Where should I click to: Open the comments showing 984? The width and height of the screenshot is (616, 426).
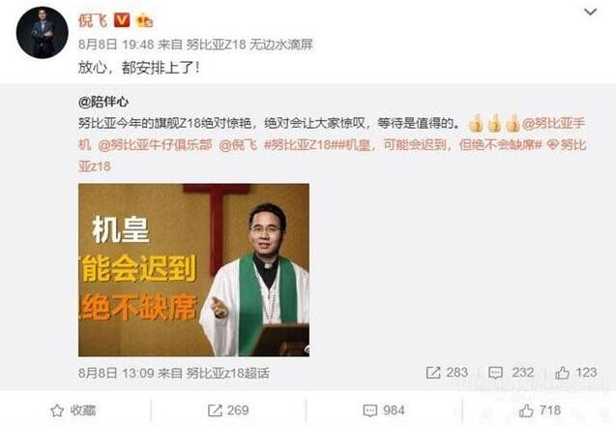click(x=384, y=411)
